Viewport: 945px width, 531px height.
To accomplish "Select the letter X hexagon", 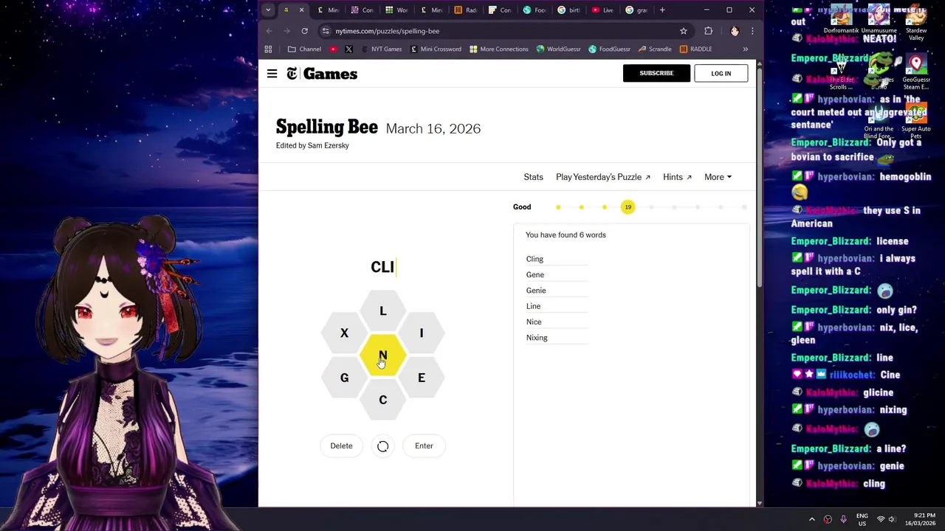I will [344, 333].
